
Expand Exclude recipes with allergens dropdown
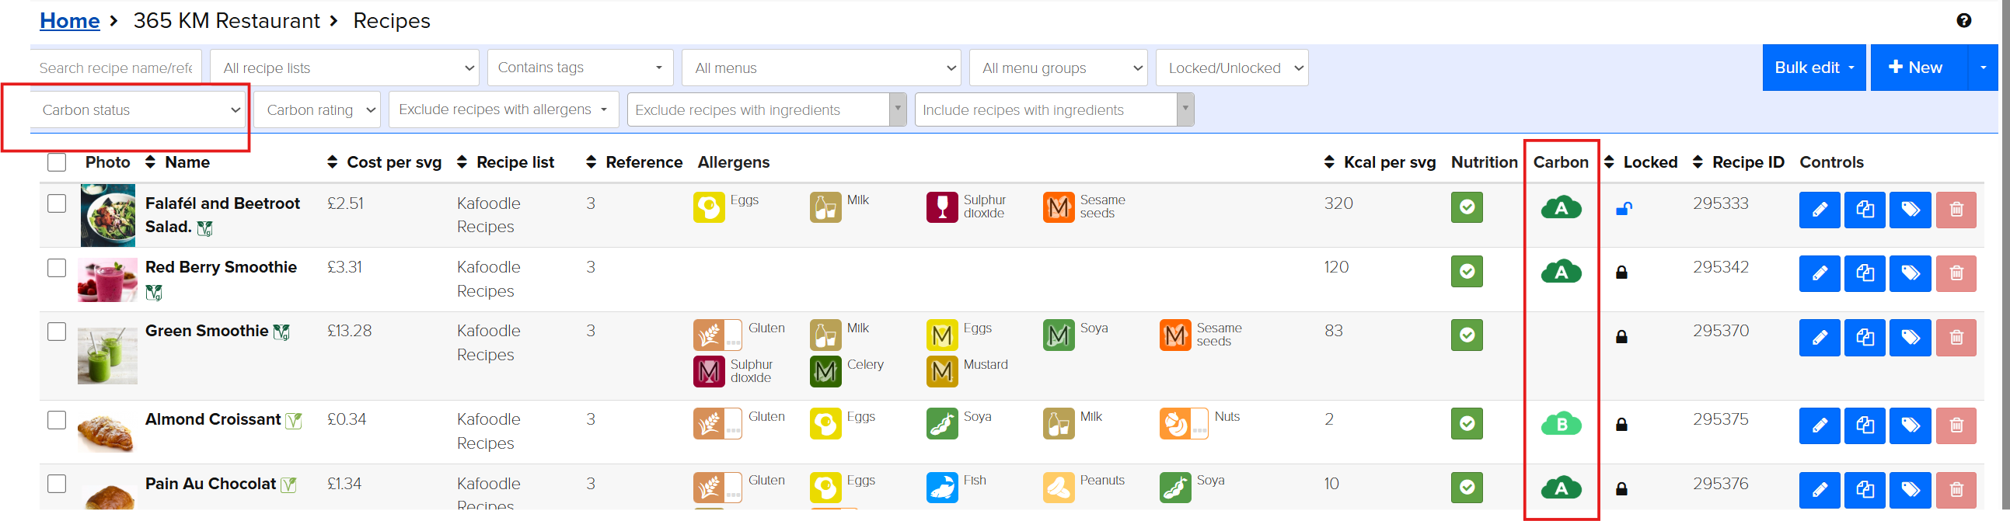tap(504, 110)
